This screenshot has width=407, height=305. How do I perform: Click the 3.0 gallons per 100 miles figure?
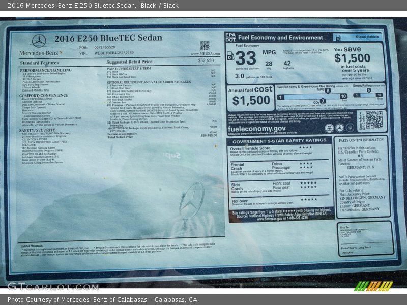click(x=239, y=76)
